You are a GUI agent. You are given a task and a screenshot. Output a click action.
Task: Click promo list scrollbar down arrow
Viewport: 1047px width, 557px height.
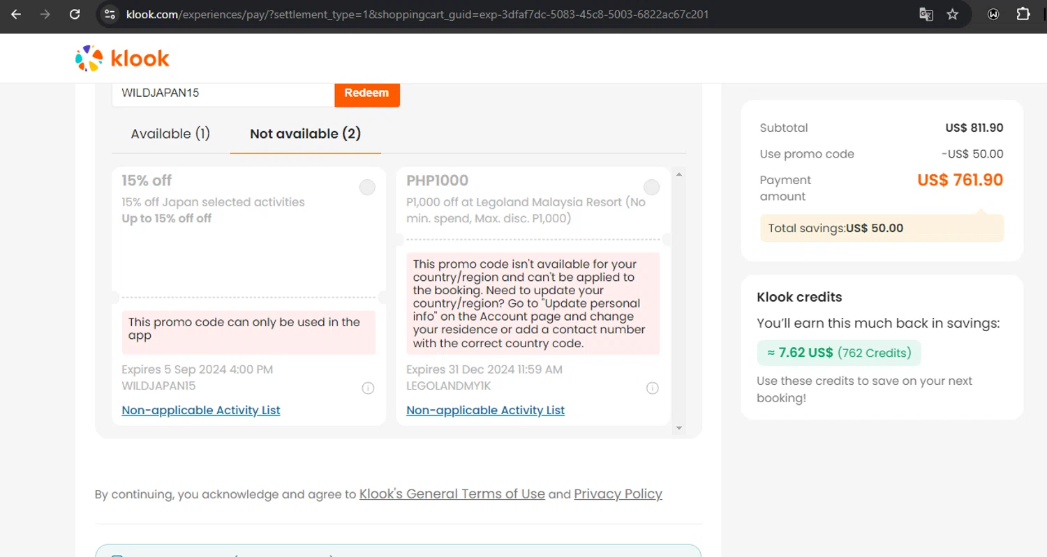(x=679, y=428)
